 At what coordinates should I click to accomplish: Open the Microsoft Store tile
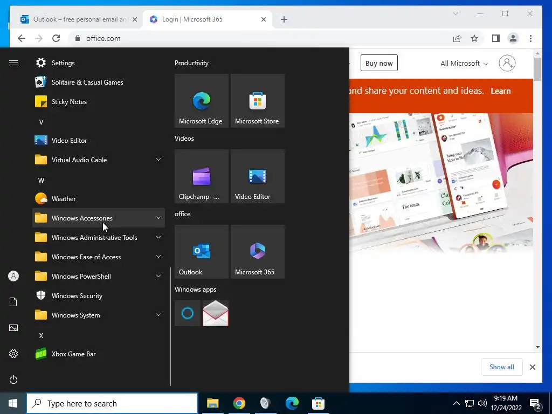[x=257, y=101]
